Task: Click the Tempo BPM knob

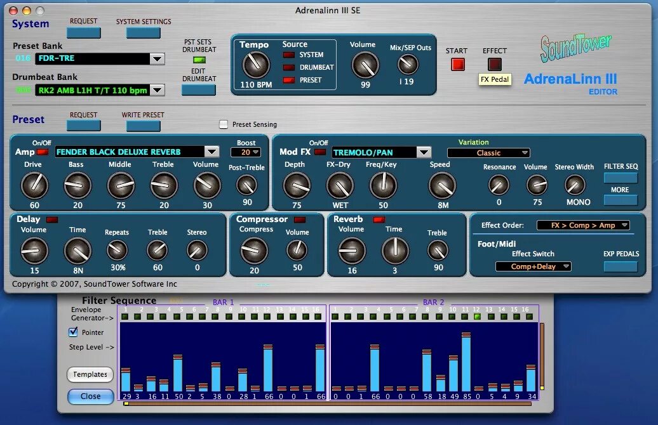Action: tap(255, 65)
